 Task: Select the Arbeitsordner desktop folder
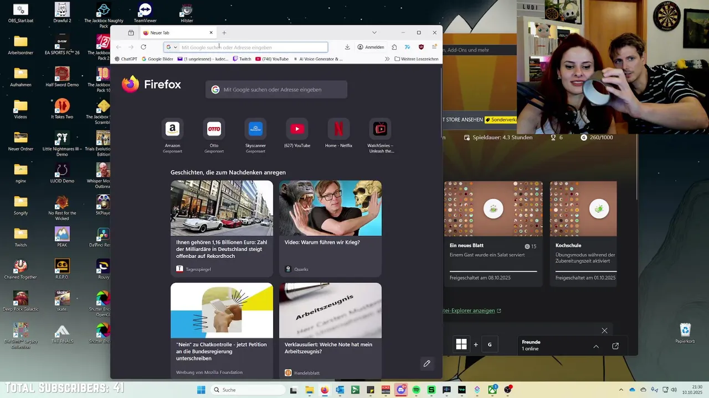[x=20, y=45]
